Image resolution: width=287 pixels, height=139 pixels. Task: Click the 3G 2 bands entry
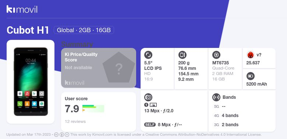point(226,125)
